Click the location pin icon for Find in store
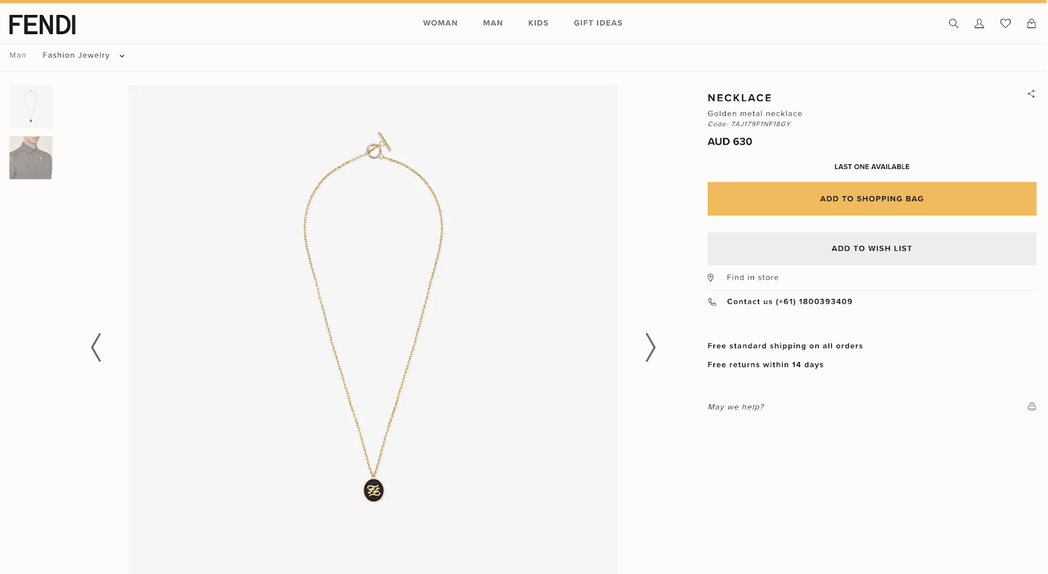This screenshot has height=574, width=1048. click(x=711, y=278)
